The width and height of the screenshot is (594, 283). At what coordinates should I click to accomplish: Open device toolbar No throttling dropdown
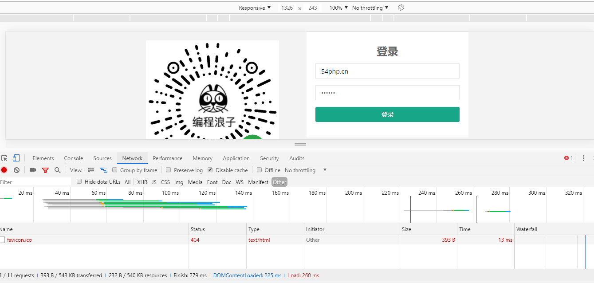tap(370, 8)
